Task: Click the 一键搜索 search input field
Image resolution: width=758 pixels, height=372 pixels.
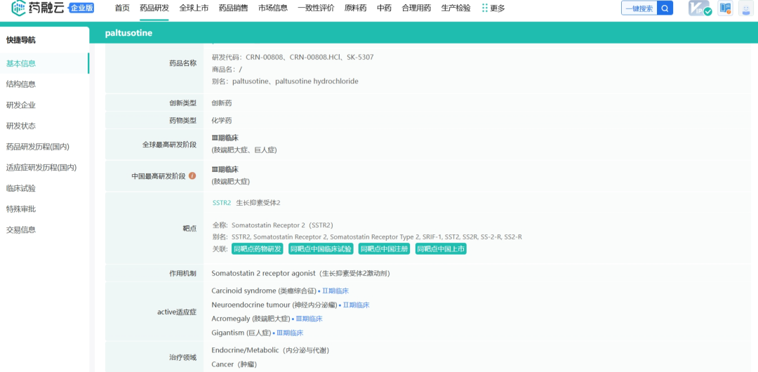Action: pyautogui.click(x=638, y=8)
